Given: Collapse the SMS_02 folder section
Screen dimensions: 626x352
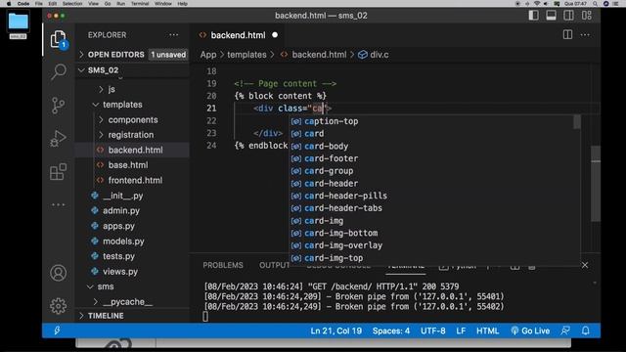Looking at the screenshot, I should coord(133,69).
